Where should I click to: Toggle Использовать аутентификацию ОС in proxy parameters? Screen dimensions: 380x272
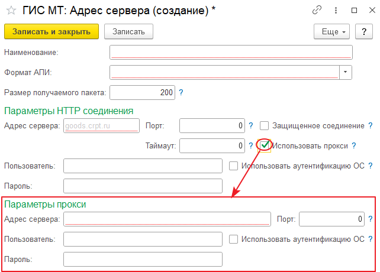[x=233, y=239]
